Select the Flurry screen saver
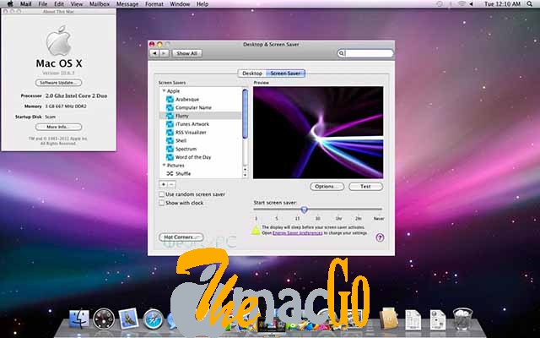 coord(201,116)
